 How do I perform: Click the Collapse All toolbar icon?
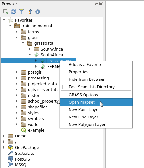click(30, 12)
